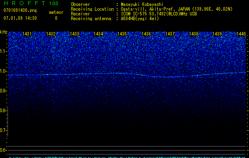Click the meteor count value 0
The image size is (249, 158).
pos(56,18)
